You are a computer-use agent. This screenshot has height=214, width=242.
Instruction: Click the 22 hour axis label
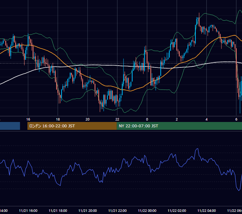tap(117, 119)
